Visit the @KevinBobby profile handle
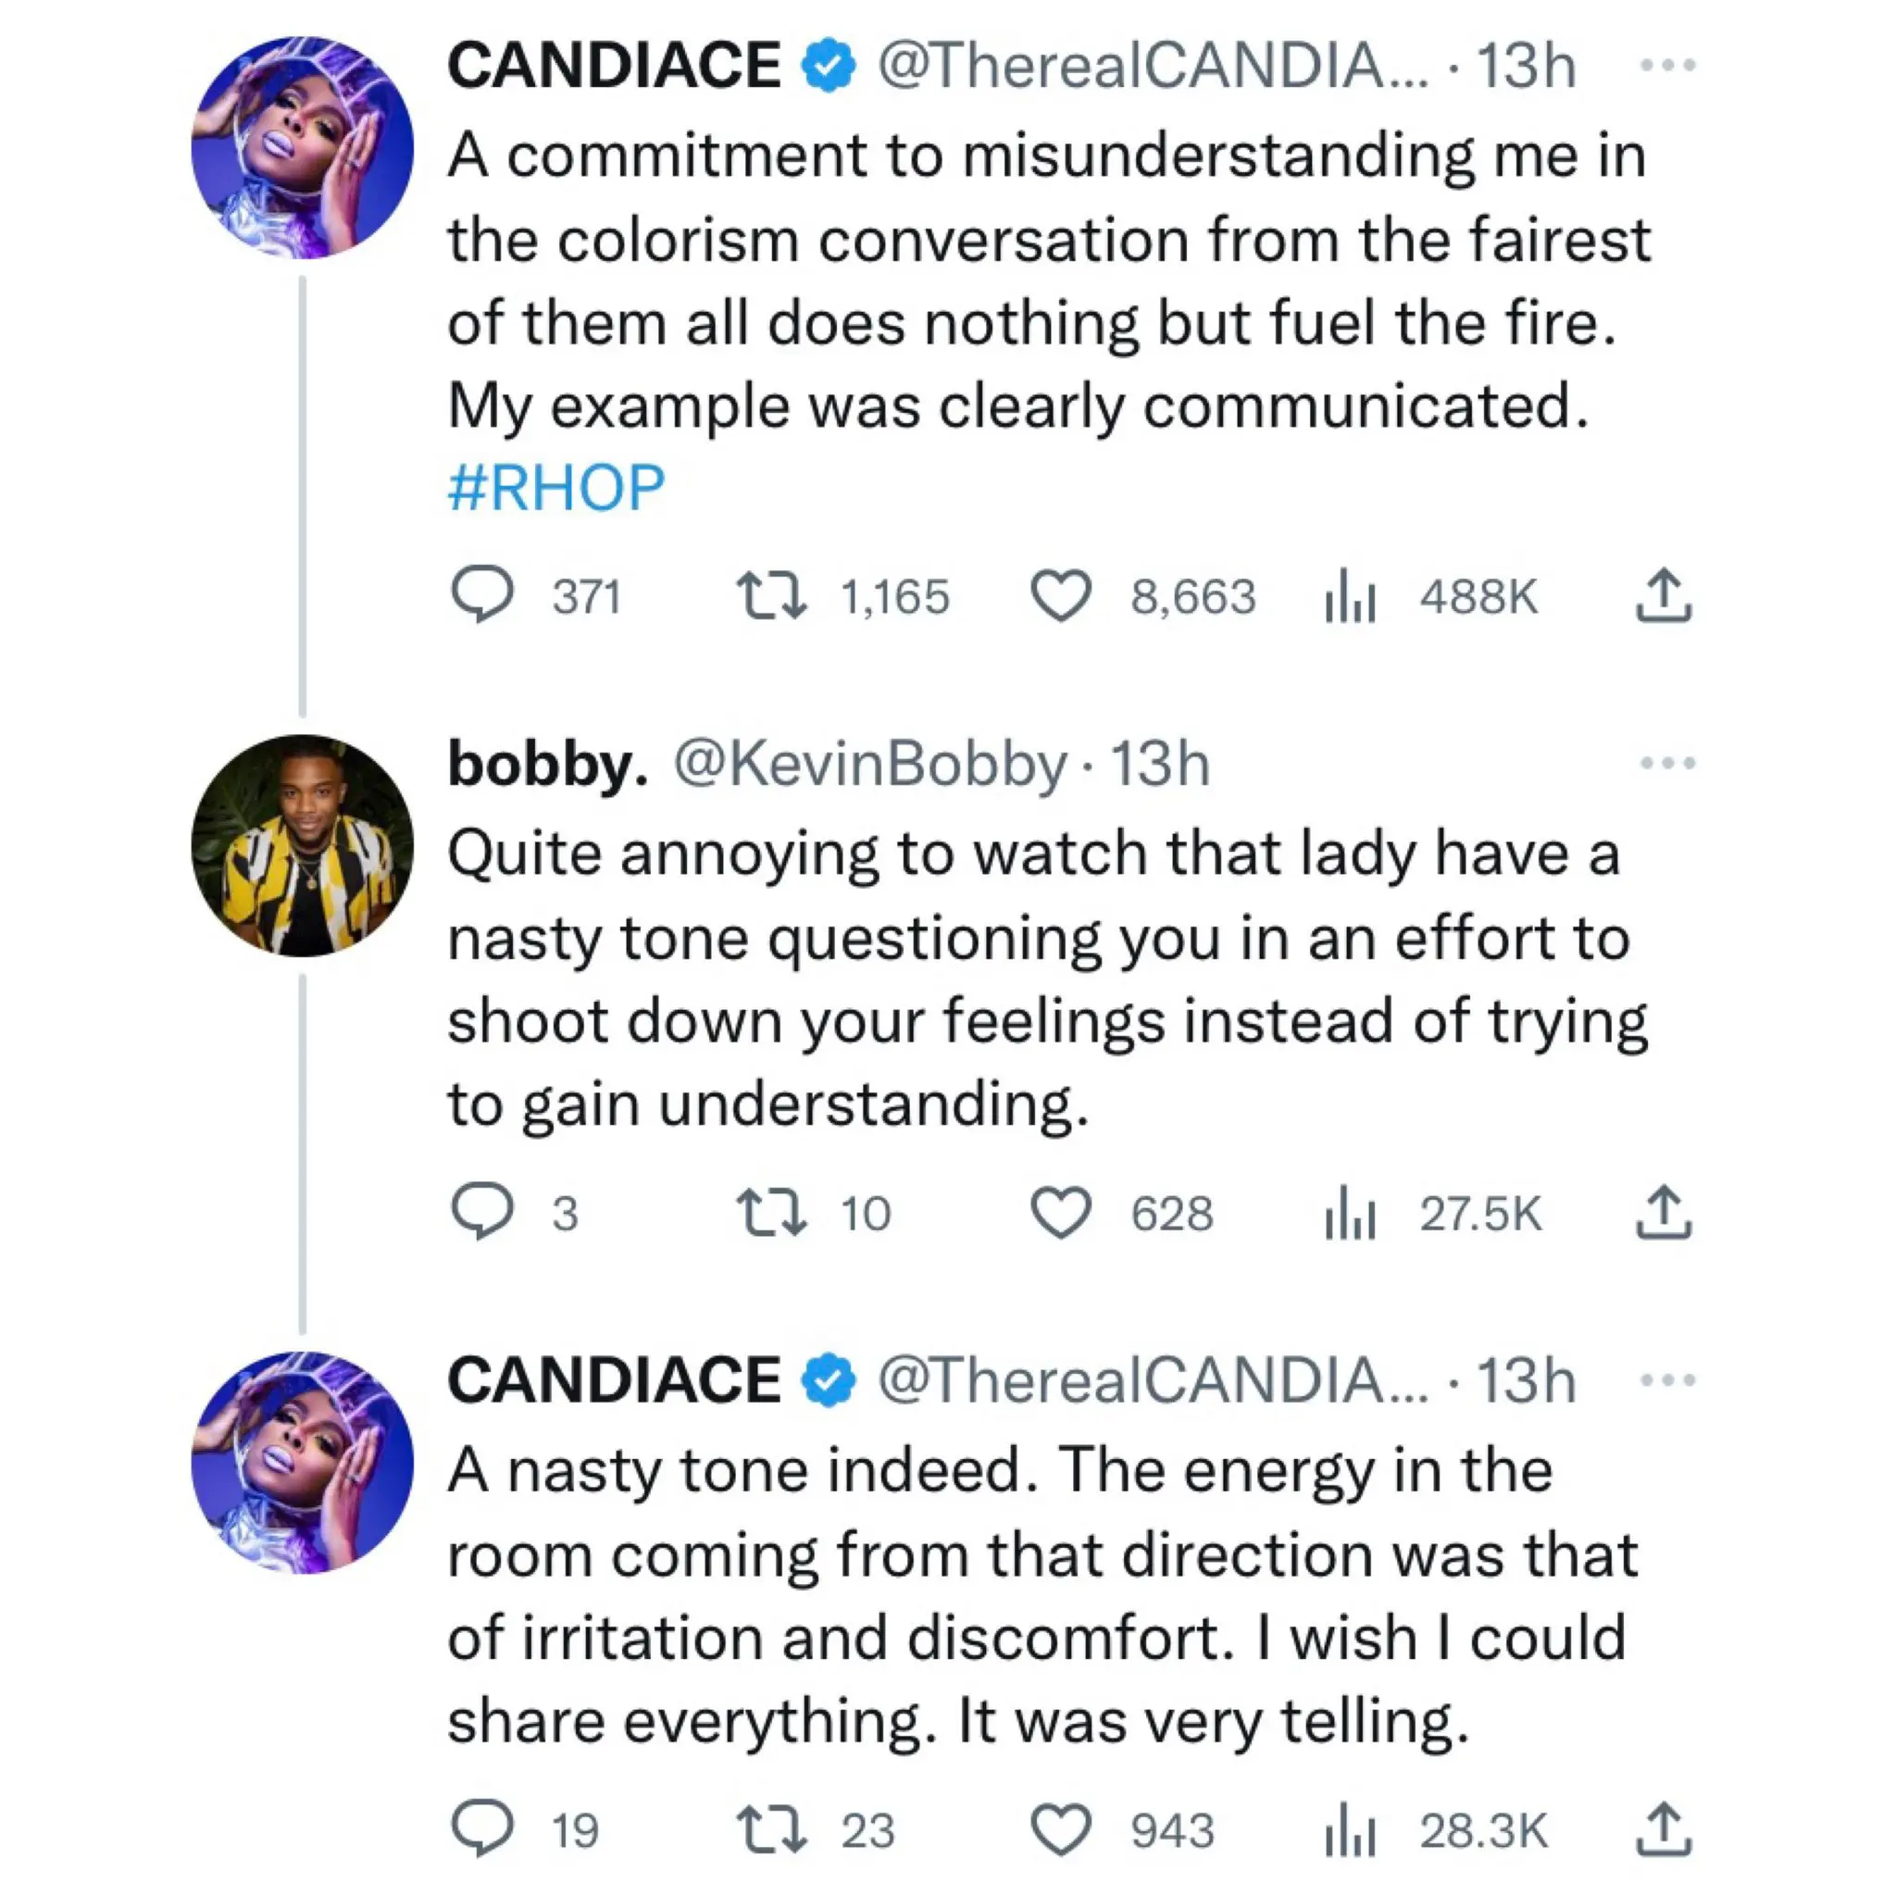The width and height of the screenshot is (1896, 1896). click(x=869, y=765)
